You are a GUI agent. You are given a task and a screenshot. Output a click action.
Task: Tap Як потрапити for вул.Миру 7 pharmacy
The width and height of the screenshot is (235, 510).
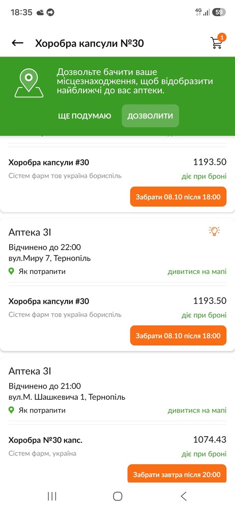(42, 271)
